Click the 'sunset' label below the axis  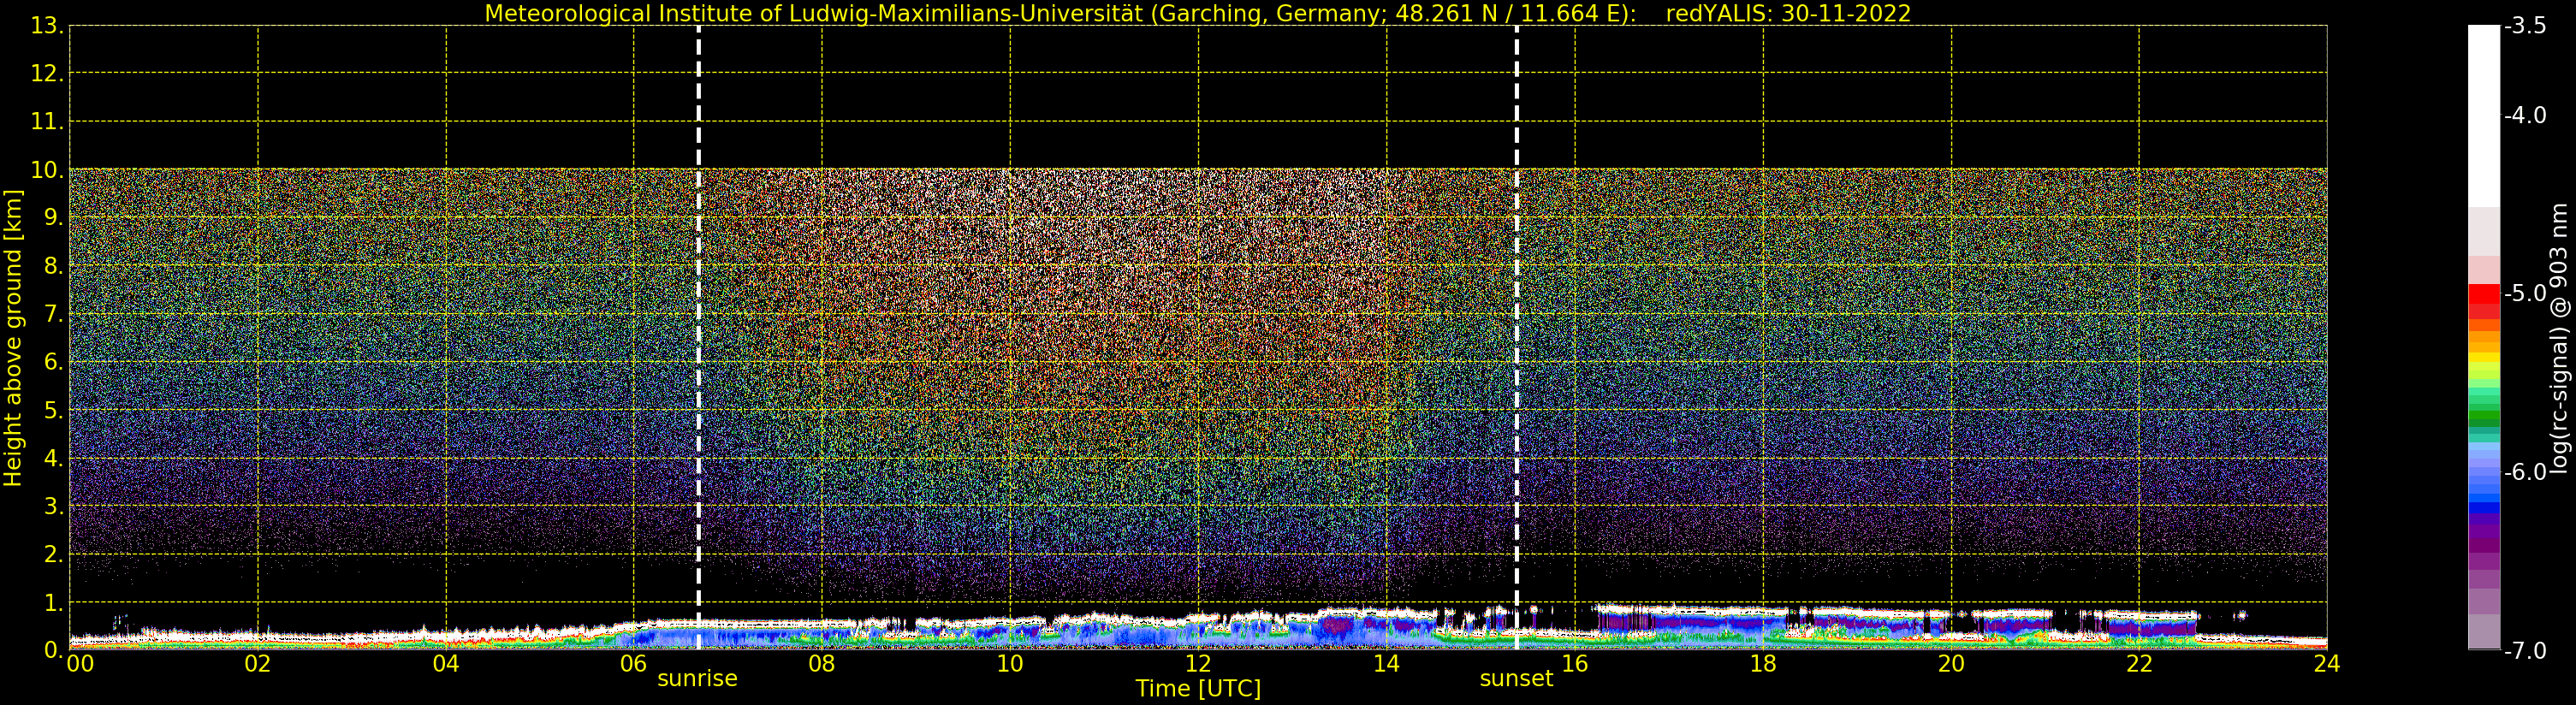click(1516, 678)
